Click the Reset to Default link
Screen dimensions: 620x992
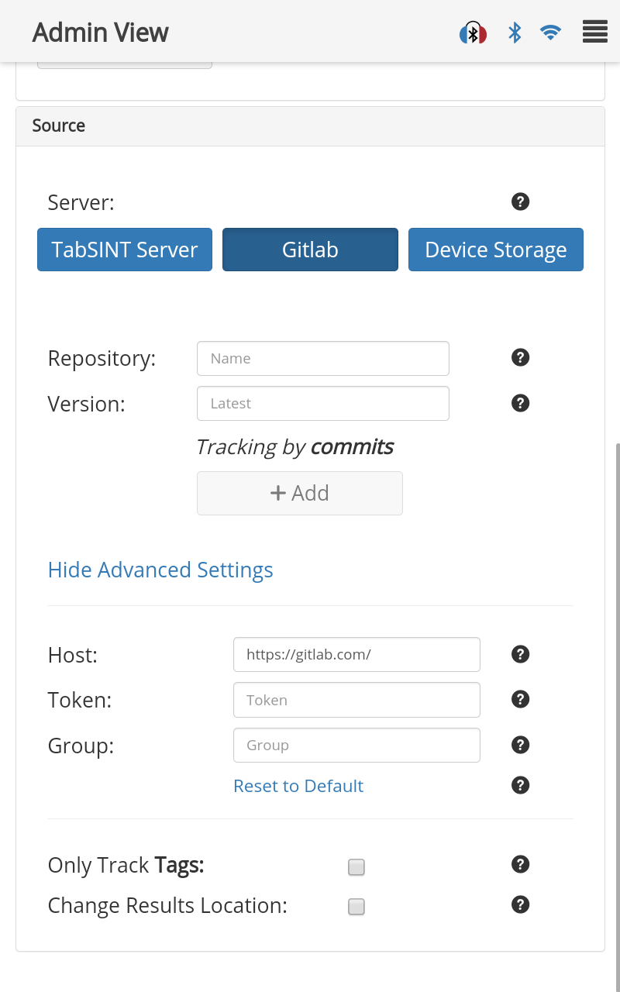tap(298, 786)
